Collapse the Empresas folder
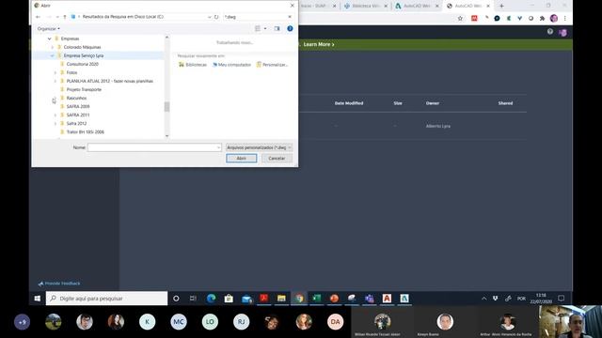Screen dimensions: 602x338 (49, 38)
